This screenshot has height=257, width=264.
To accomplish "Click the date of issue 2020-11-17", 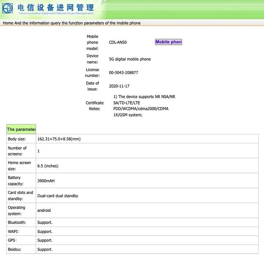I will tap(119, 86).
